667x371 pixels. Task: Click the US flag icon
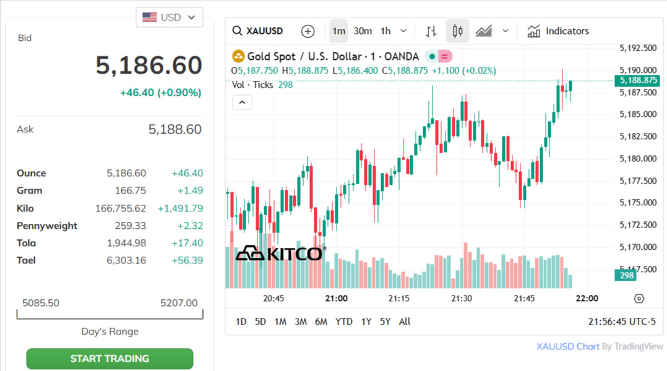149,17
